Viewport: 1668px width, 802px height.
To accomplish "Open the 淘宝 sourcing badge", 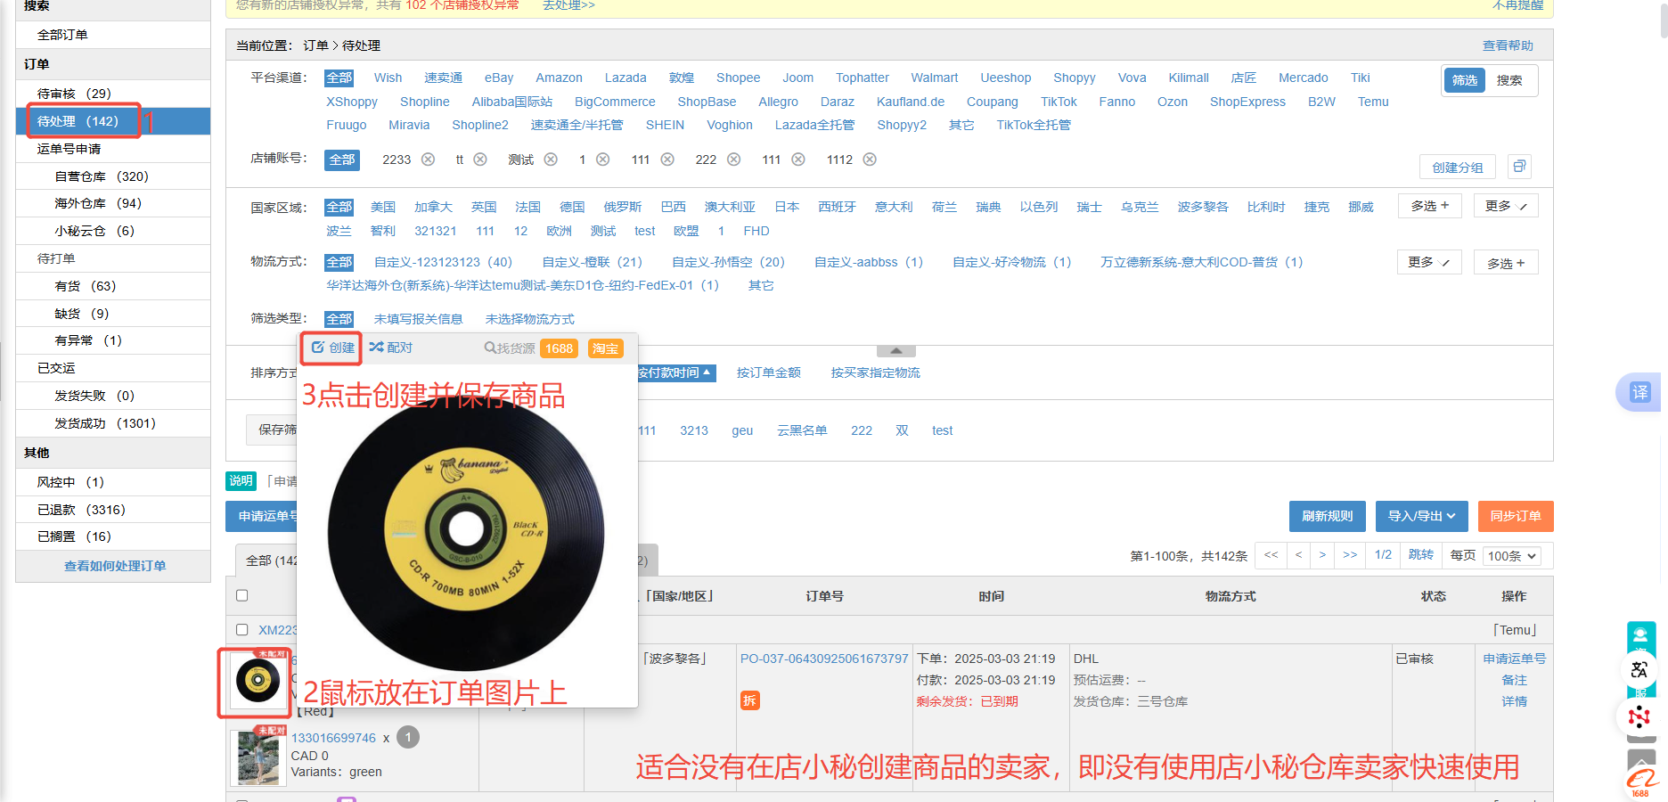I will pos(605,348).
